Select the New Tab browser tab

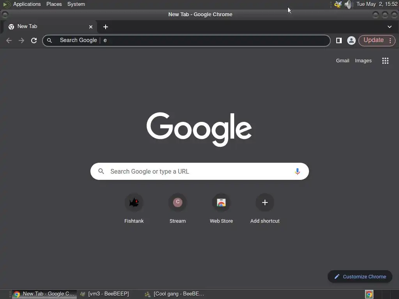click(49, 27)
